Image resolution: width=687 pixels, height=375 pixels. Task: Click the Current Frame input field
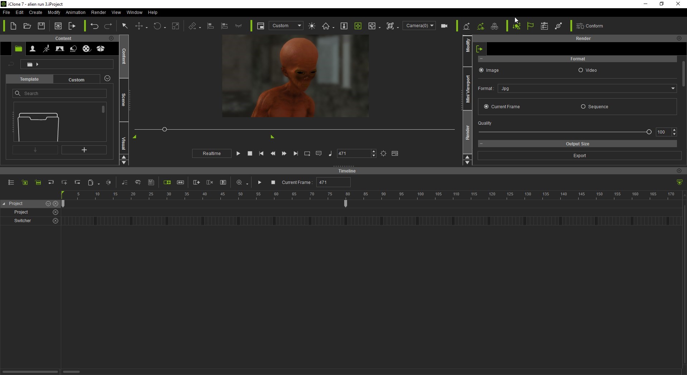[x=333, y=182]
